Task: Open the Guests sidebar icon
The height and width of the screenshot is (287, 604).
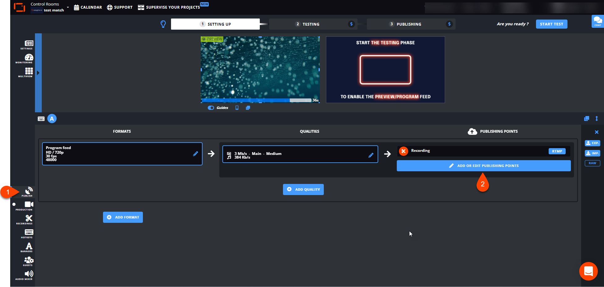Action: tap(29, 261)
